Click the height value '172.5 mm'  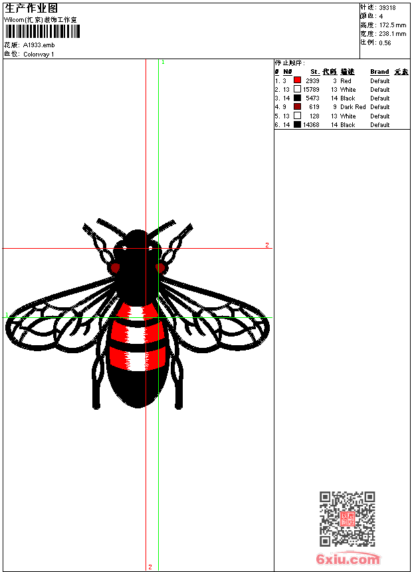pos(392,25)
